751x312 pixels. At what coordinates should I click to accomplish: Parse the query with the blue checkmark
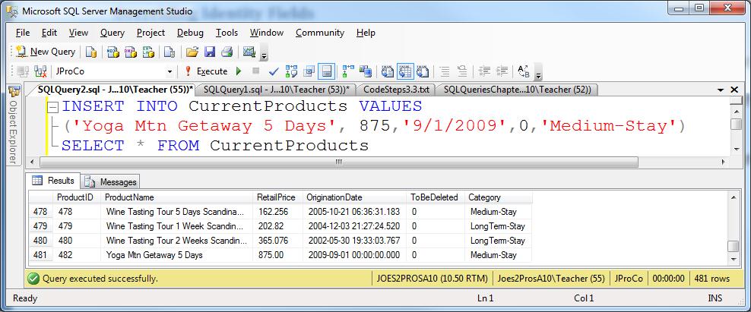pyautogui.click(x=274, y=71)
